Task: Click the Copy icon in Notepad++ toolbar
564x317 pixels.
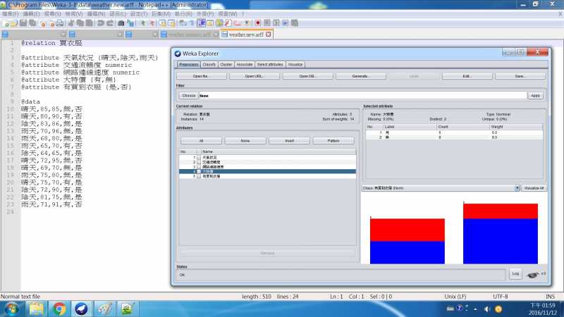Action: pyautogui.click(x=80, y=23)
